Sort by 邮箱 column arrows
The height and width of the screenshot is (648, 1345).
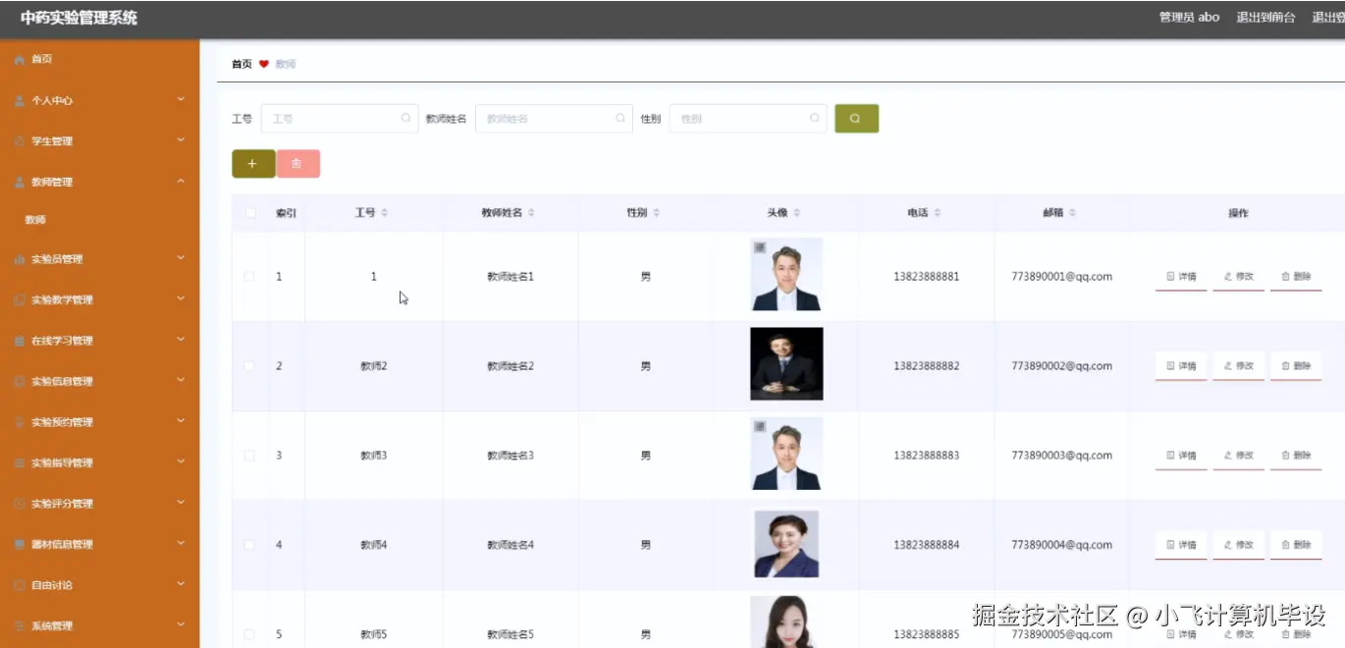(x=1072, y=213)
